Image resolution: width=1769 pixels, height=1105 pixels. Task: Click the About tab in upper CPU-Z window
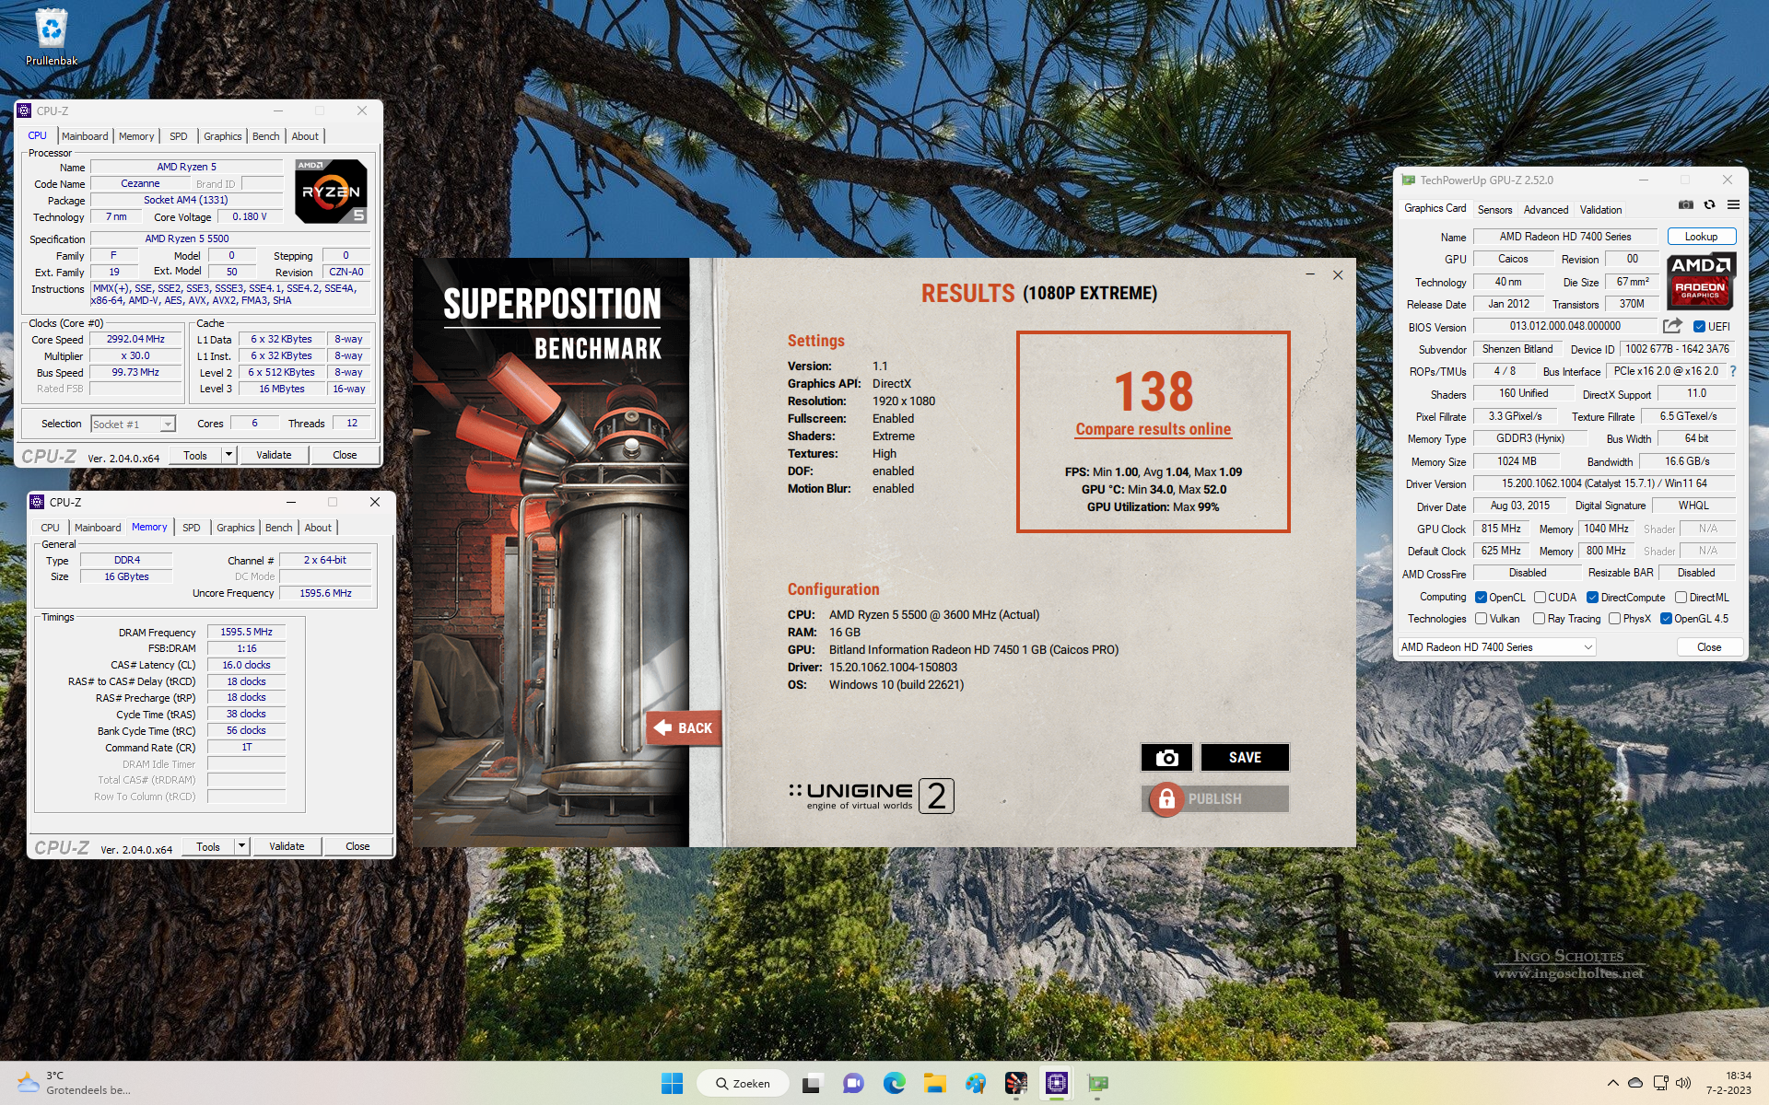tap(305, 136)
